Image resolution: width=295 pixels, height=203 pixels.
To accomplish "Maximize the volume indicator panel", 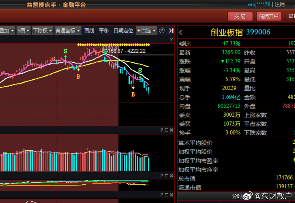I will point(166,130).
